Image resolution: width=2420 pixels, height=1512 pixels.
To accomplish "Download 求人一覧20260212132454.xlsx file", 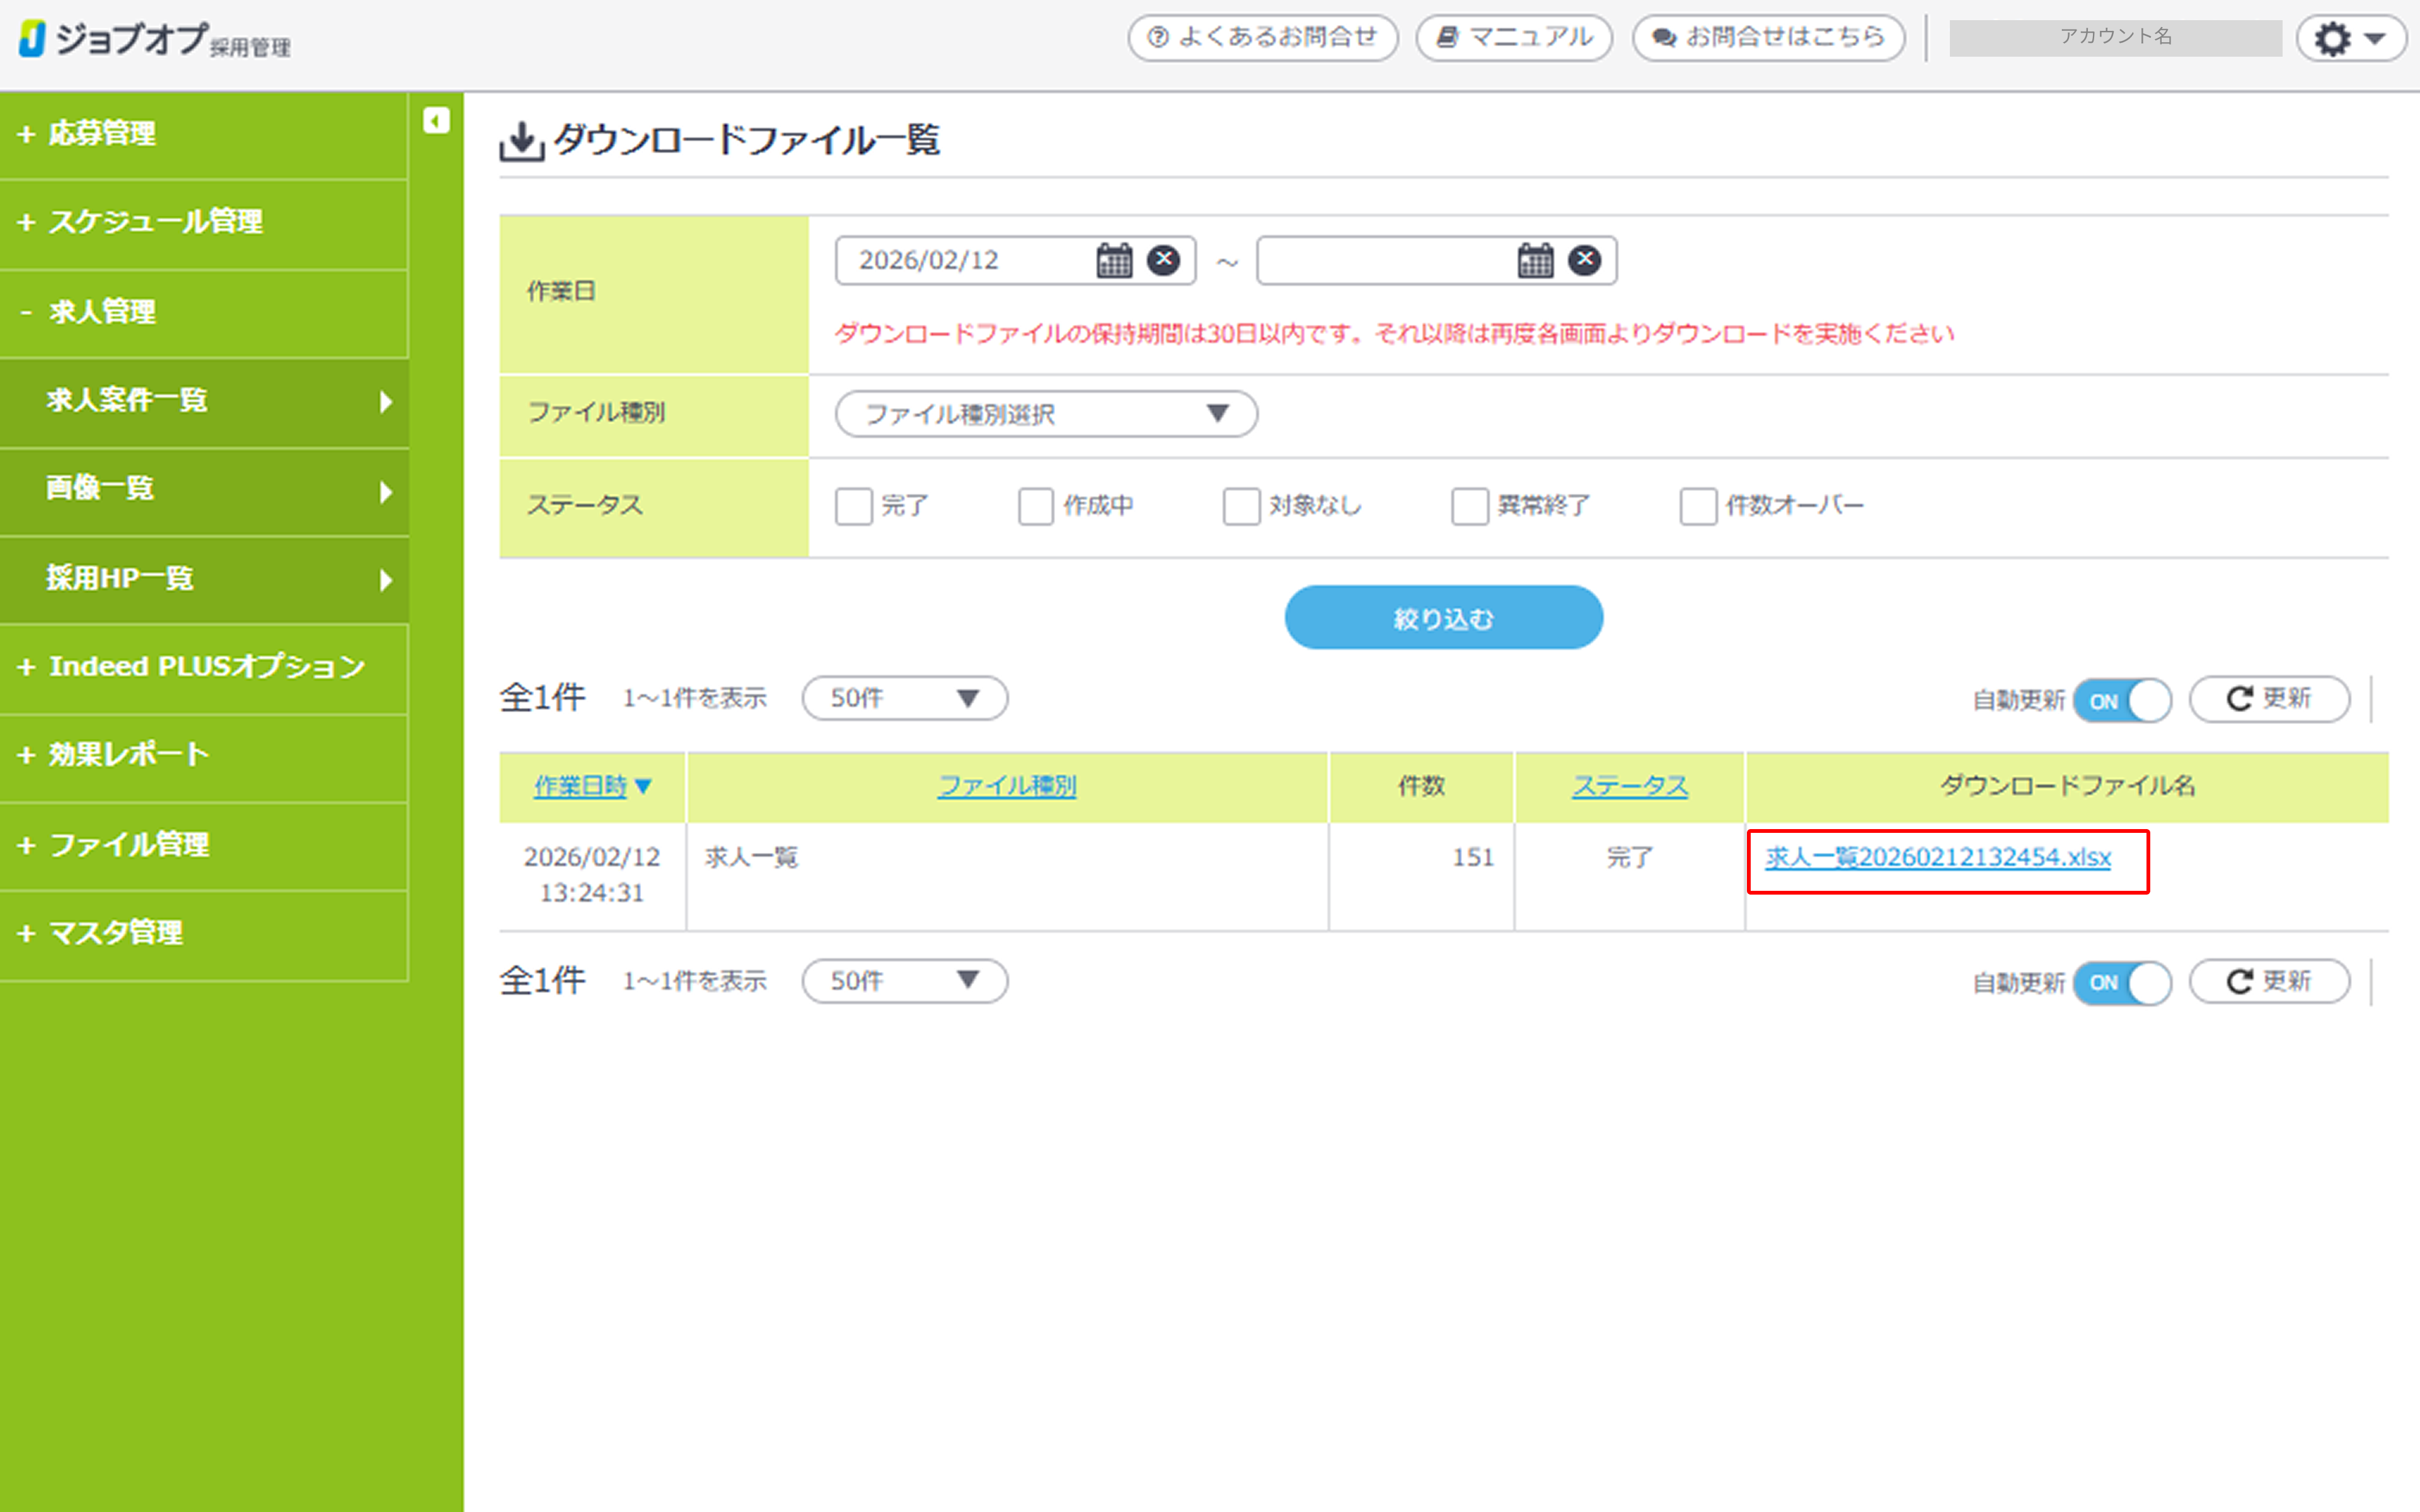I will pos(1937,858).
